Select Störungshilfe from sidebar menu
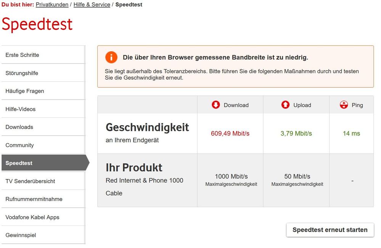The image size is (381, 248). coord(22,73)
